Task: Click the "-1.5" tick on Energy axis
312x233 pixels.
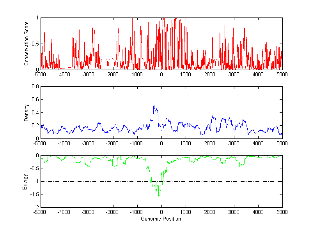Action: coord(34,194)
